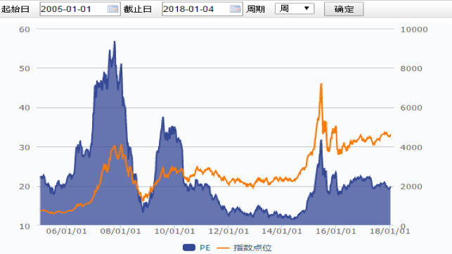
Task: Click x-axis label 10/01/01
Action: tap(174, 231)
